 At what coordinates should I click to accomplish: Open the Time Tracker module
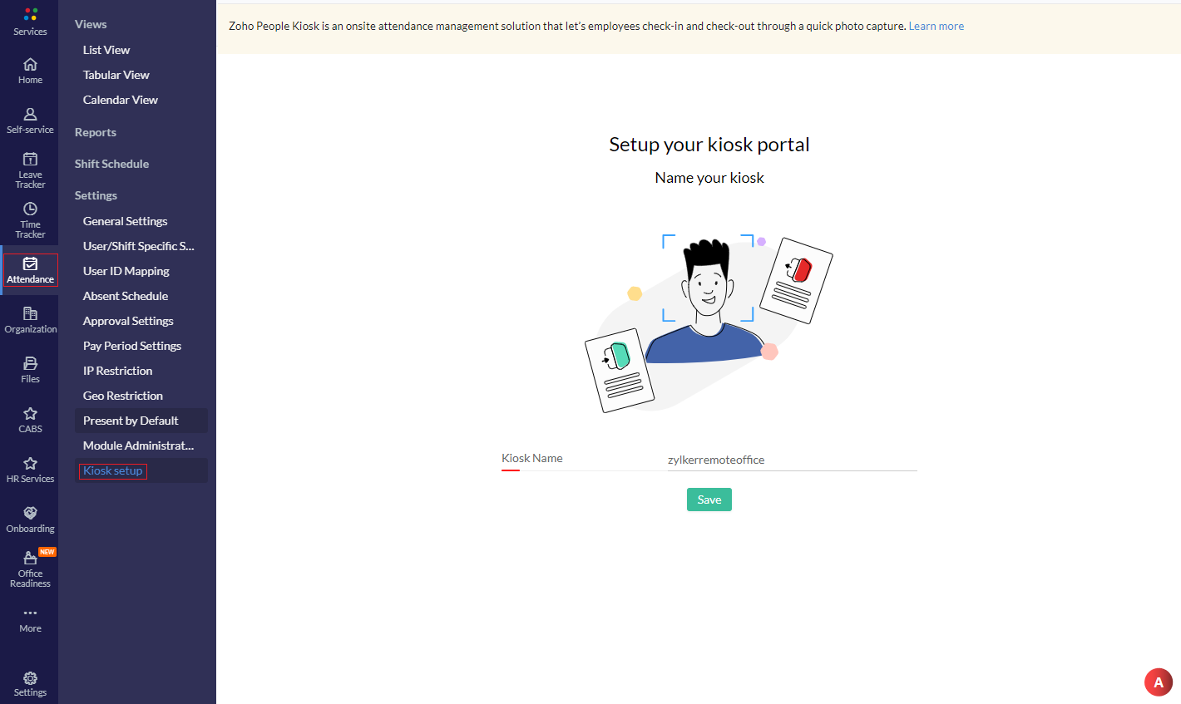(30, 220)
